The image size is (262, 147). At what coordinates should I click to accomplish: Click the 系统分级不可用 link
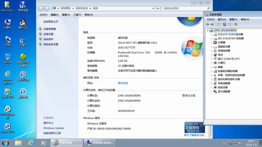pyautogui.click(x=126, y=48)
